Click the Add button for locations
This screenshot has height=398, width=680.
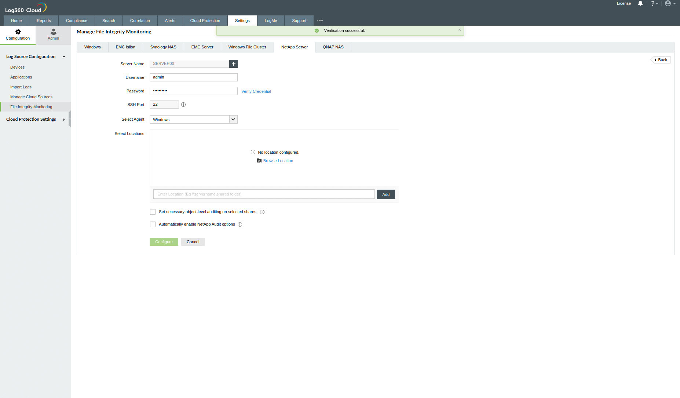(x=385, y=194)
